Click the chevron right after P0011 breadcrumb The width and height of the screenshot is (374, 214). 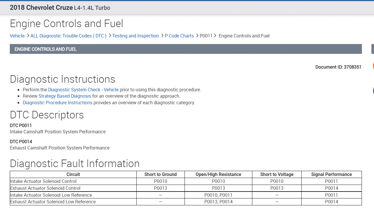(215, 36)
